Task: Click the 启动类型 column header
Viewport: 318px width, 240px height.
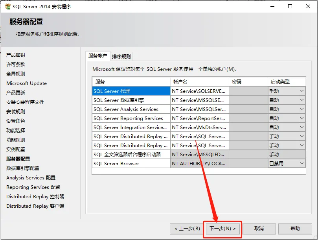Action: coord(287,81)
